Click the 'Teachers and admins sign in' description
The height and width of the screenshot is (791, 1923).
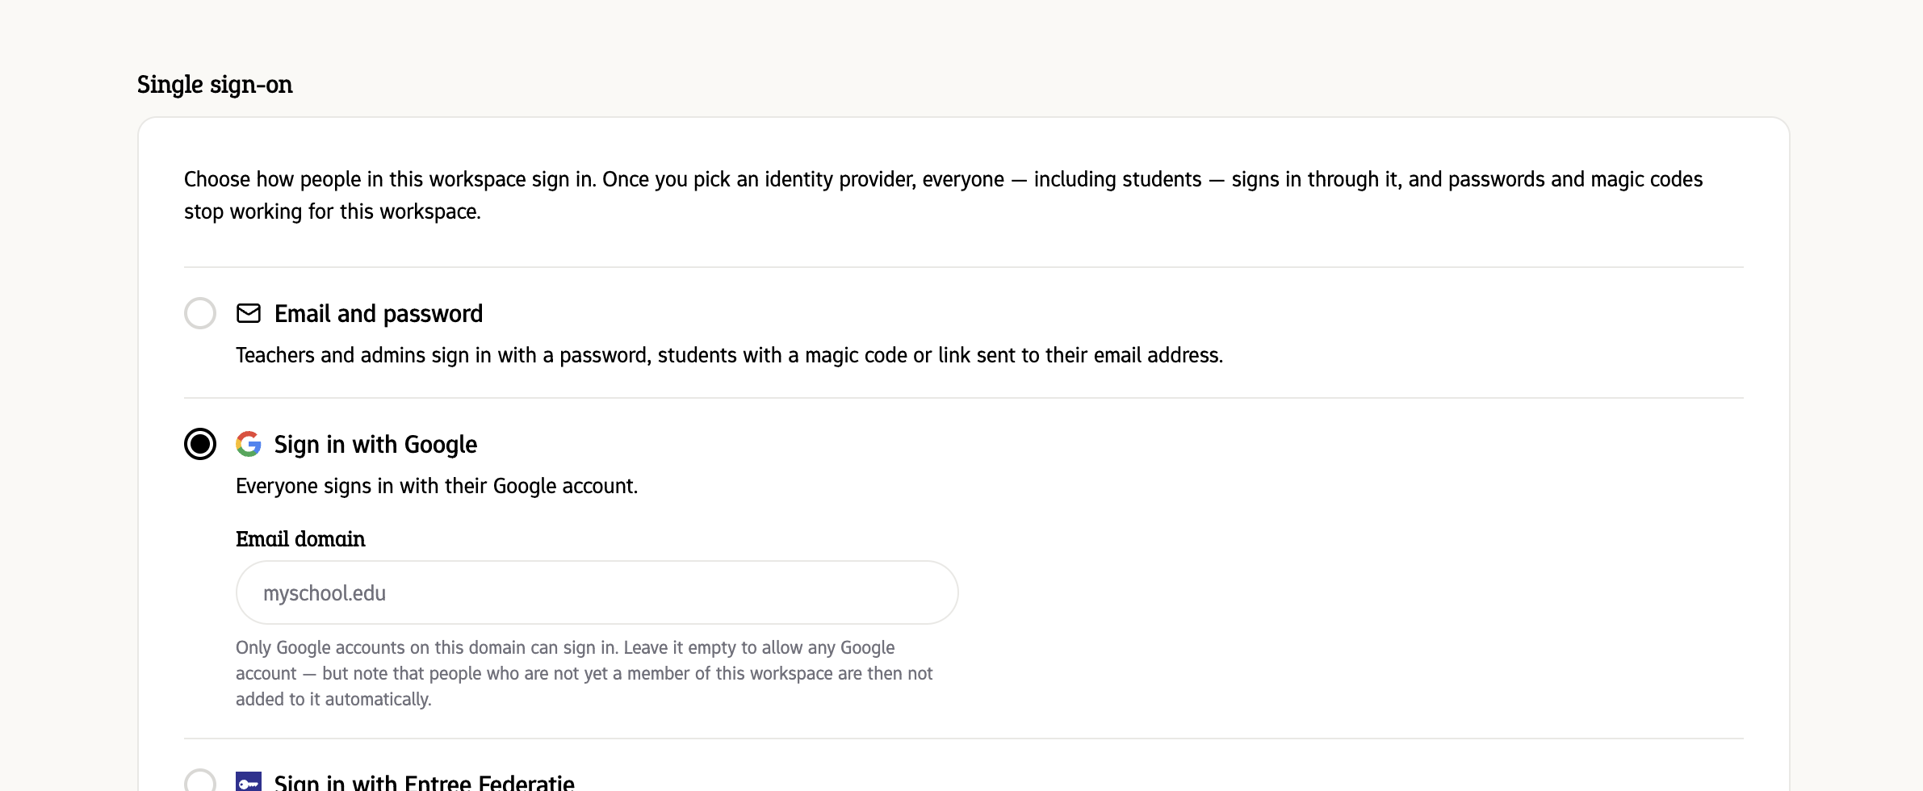729,355
